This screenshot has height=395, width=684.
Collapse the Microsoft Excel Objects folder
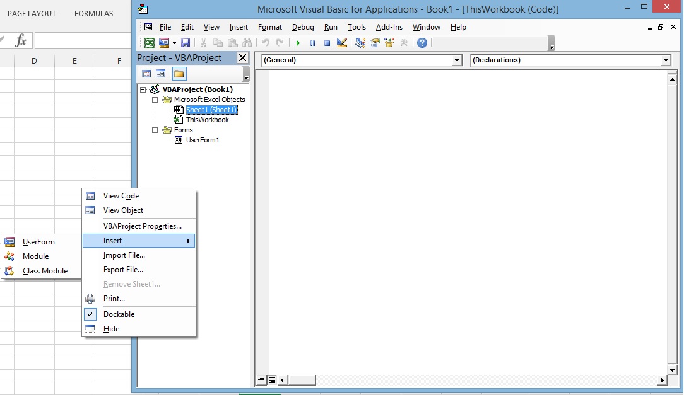click(155, 100)
